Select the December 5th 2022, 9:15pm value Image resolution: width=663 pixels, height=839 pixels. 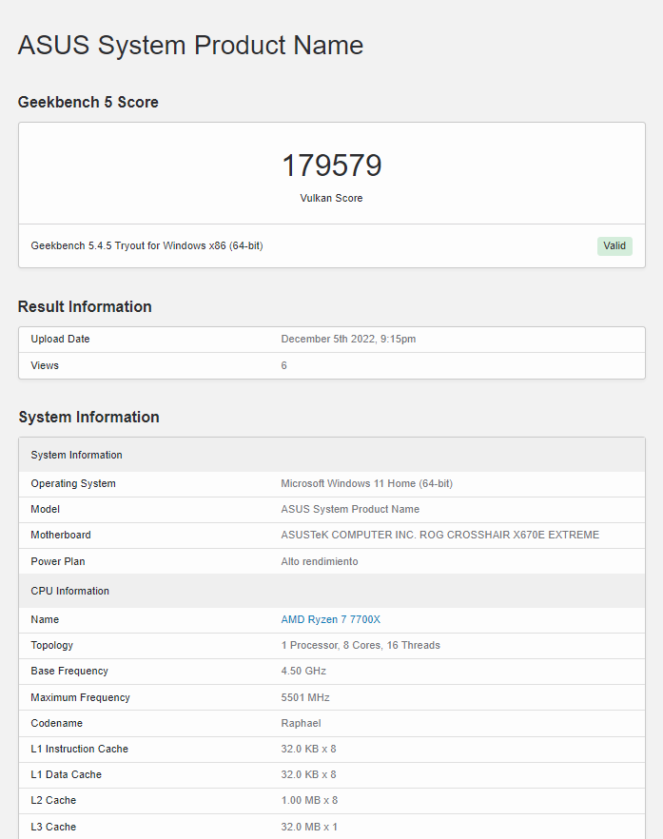click(348, 339)
